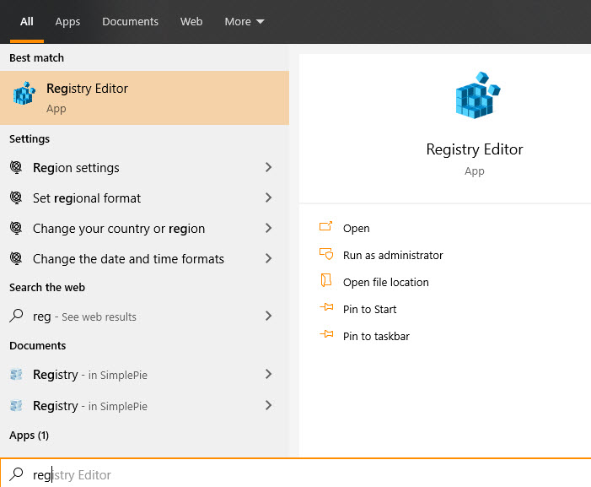Screen dimensions: 591x487
Task: Click the large Registry Editor icon in preview pane
Action: point(477,95)
